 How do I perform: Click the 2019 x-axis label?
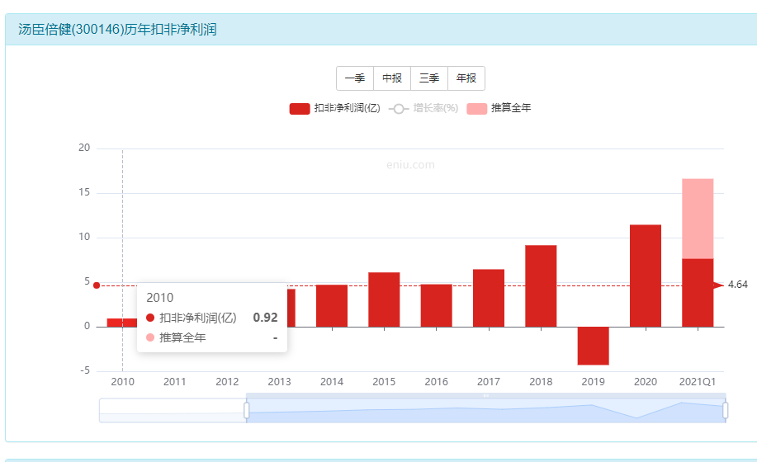coord(593,382)
